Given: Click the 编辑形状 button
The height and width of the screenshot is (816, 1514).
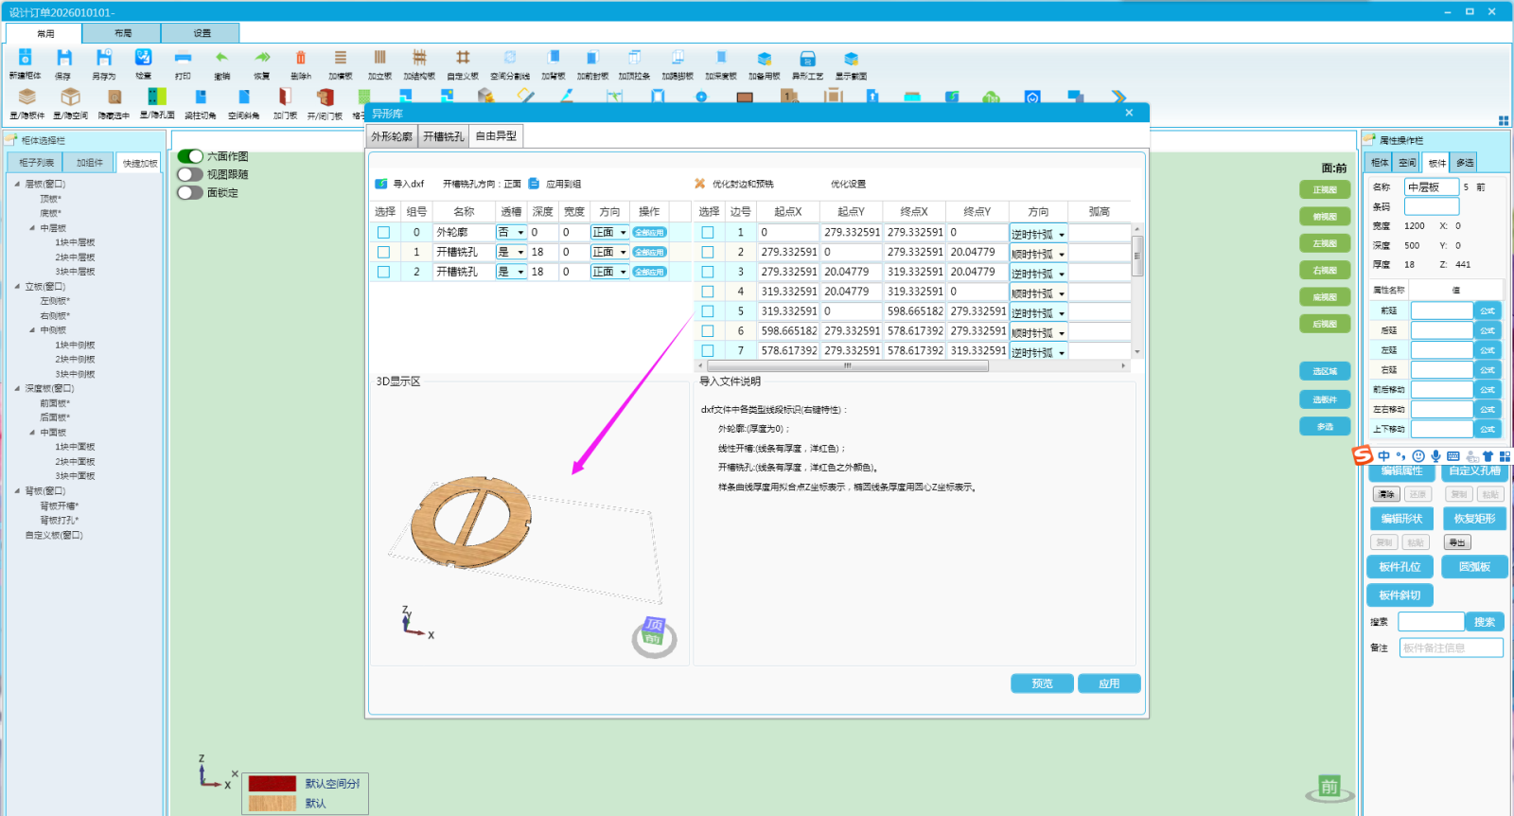Looking at the screenshot, I should (1401, 519).
